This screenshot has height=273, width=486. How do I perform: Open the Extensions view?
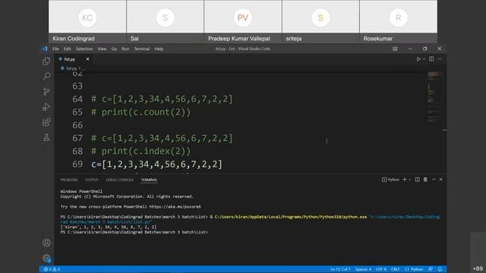coord(46,122)
